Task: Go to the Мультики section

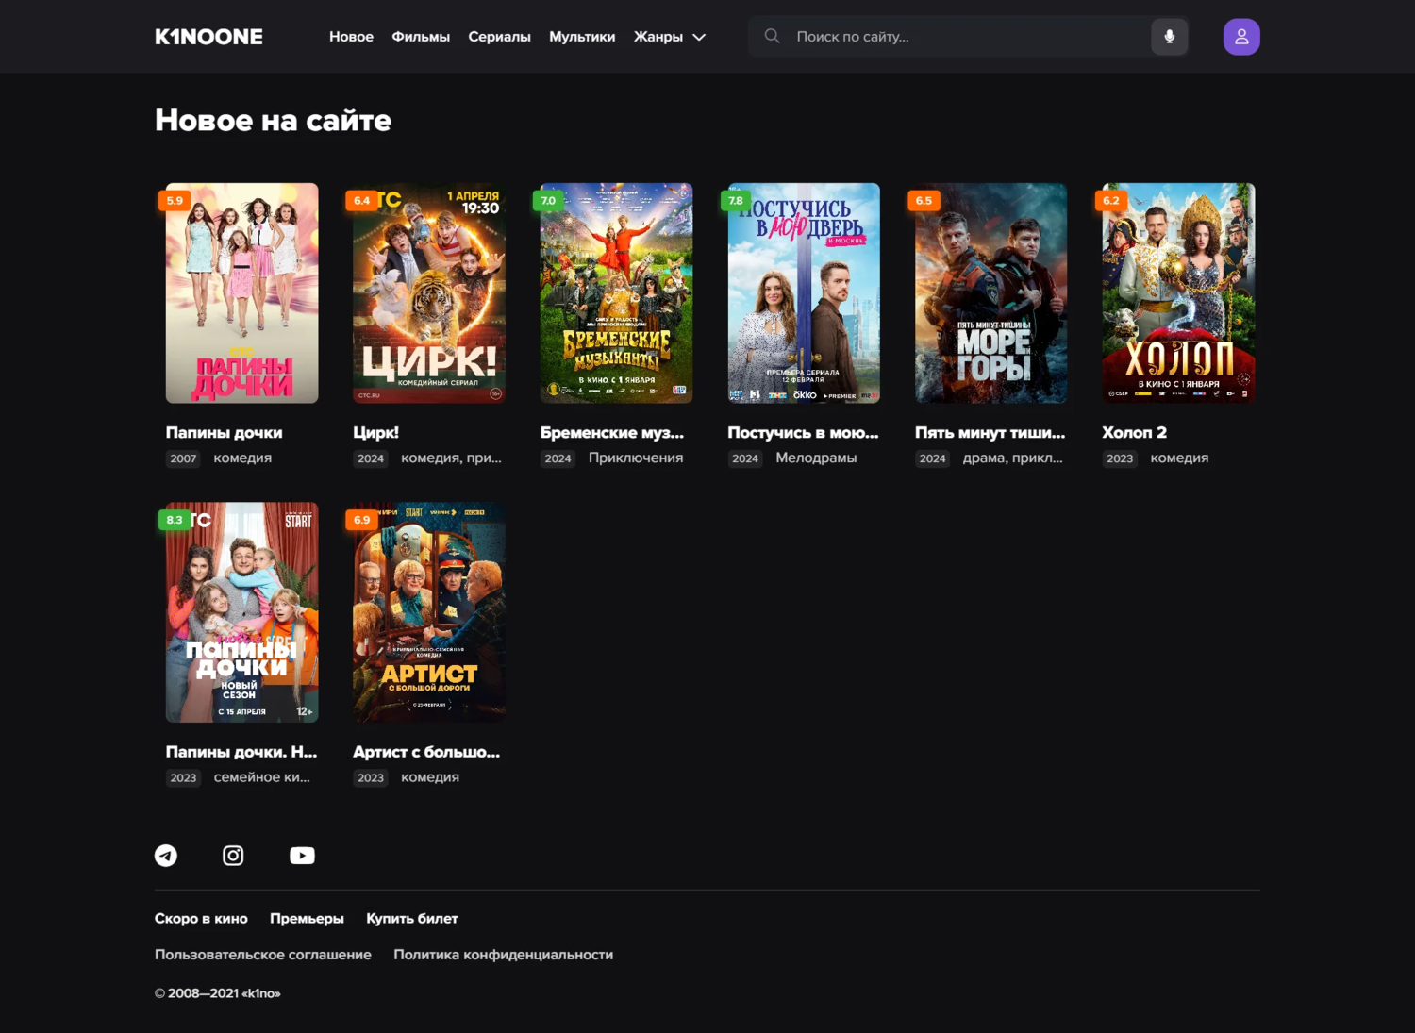Action: click(x=582, y=37)
